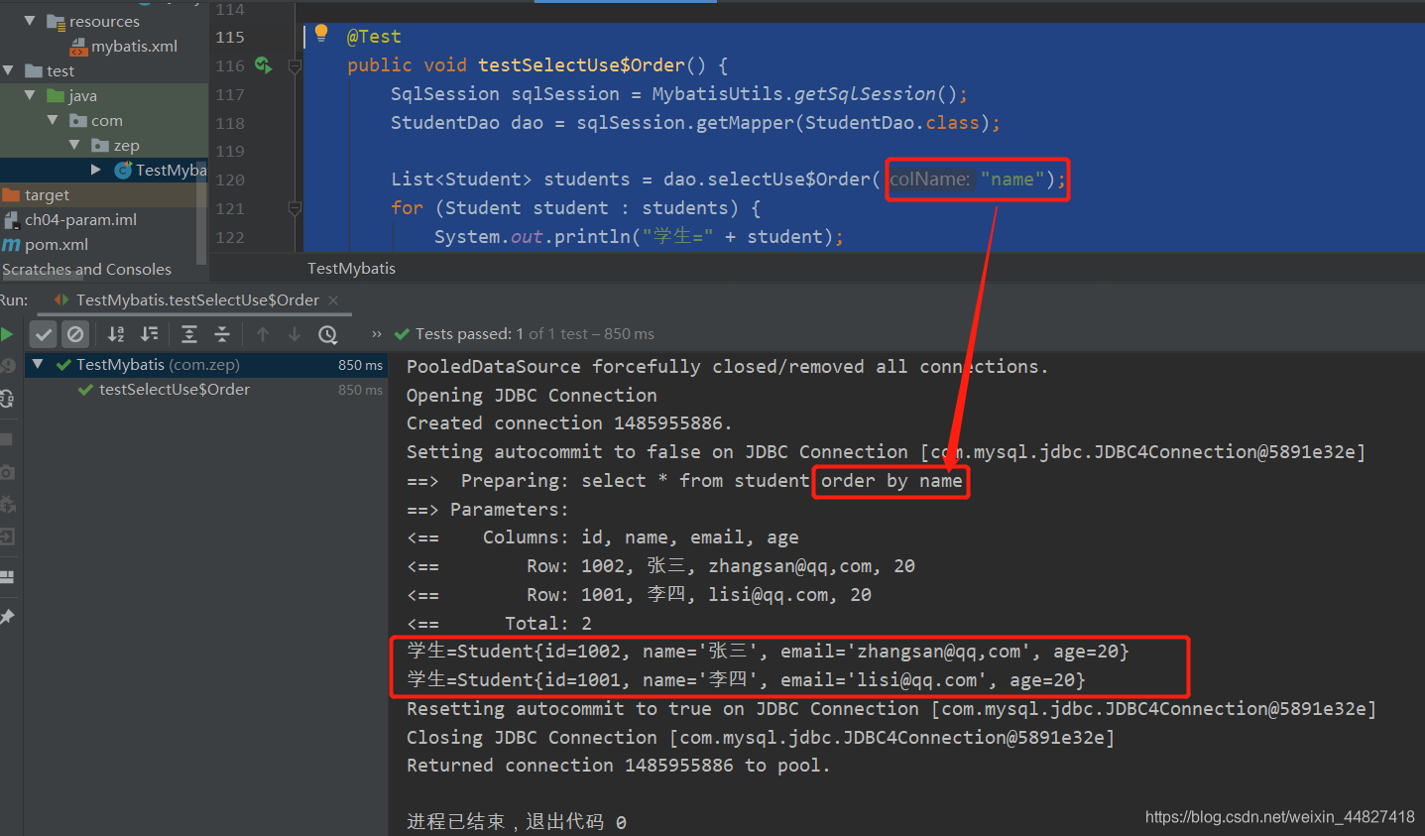Click the layout restore icon in Run sidebar
Image resolution: width=1425 pixels, height=836 pixels.
pyautogui.click(x=7, y=576)
